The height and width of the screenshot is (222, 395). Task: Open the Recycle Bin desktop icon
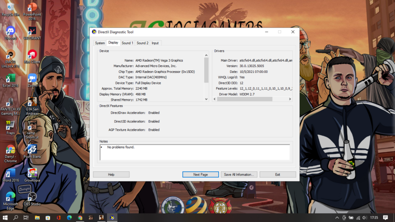pyautogui.click(x=10, y=10)
